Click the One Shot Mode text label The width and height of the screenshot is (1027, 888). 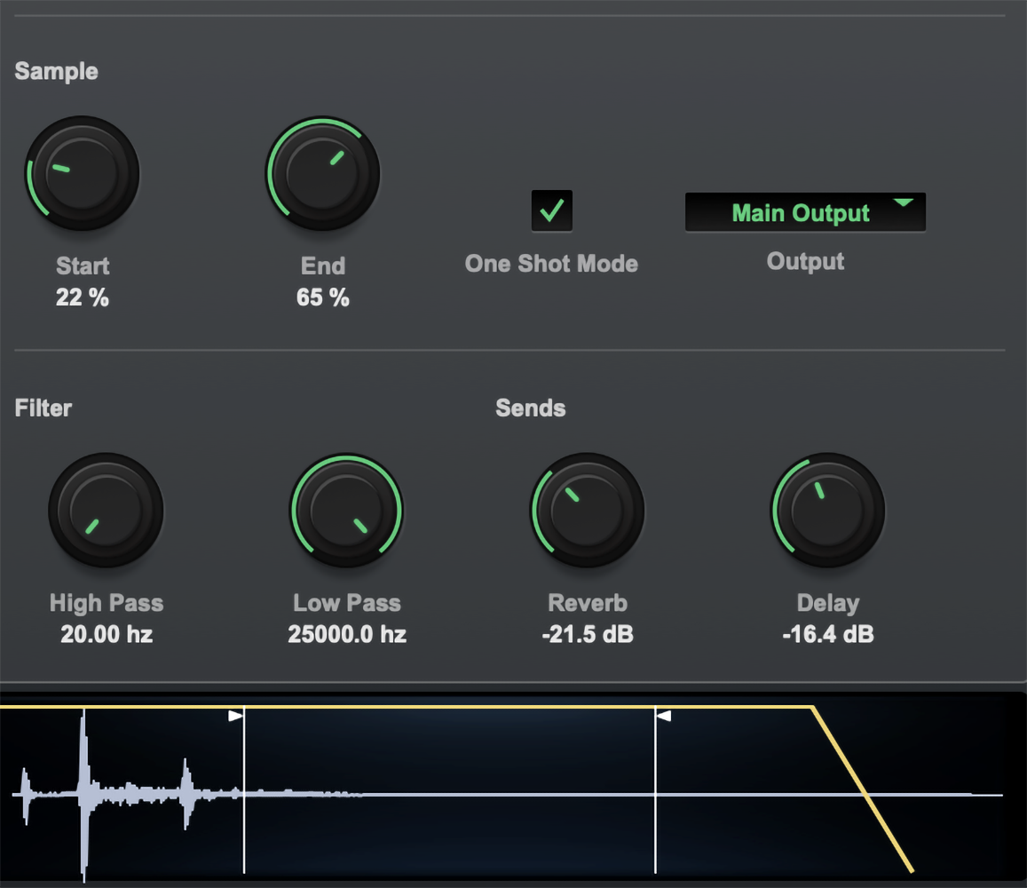[x=551, y=264]
